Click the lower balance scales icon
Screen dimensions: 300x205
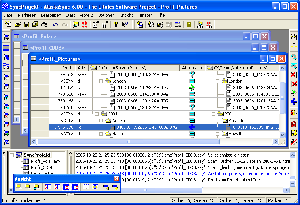point(294,46)
